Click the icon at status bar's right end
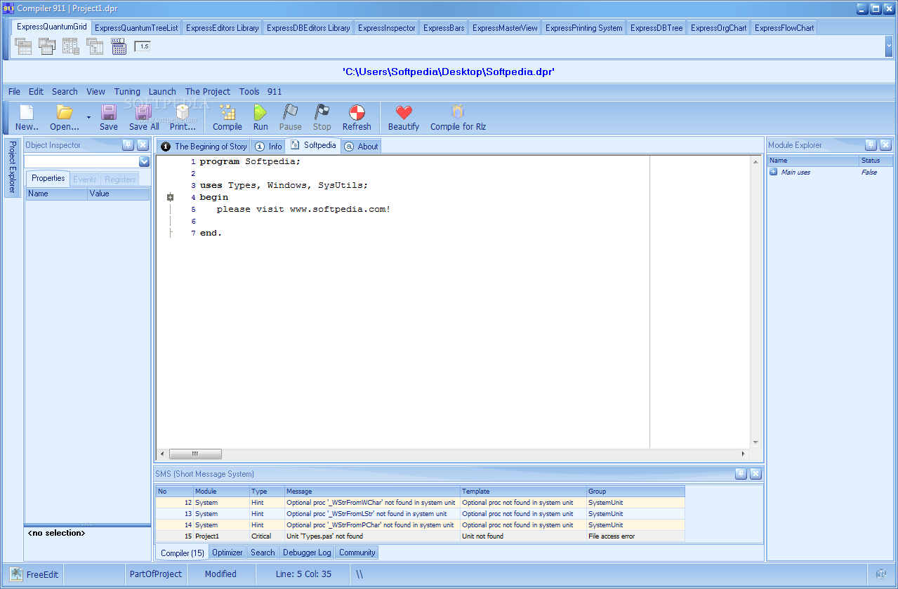This screenshot has width=898, height=589. click(880, 574)
